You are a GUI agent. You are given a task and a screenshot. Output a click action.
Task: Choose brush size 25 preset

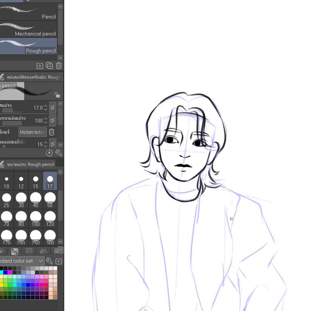pyautogui.click(x=6, y=200)
